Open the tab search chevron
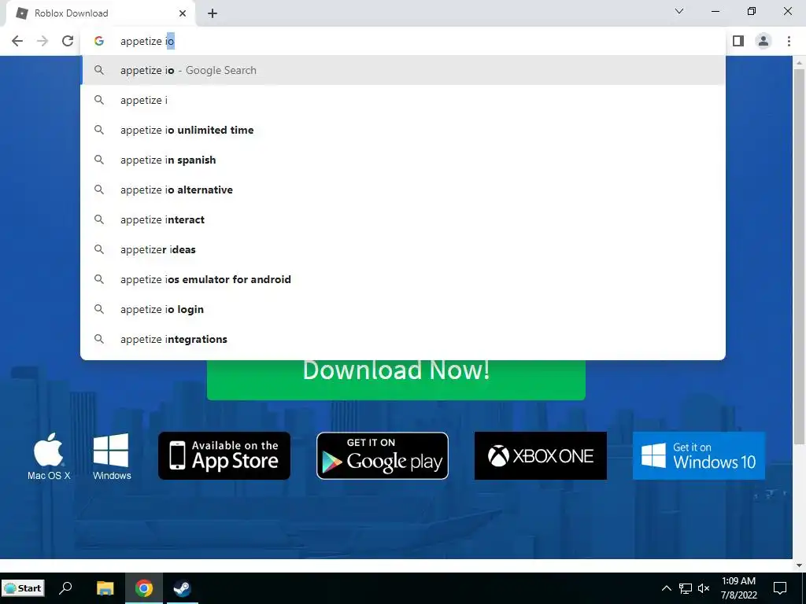 679,11
